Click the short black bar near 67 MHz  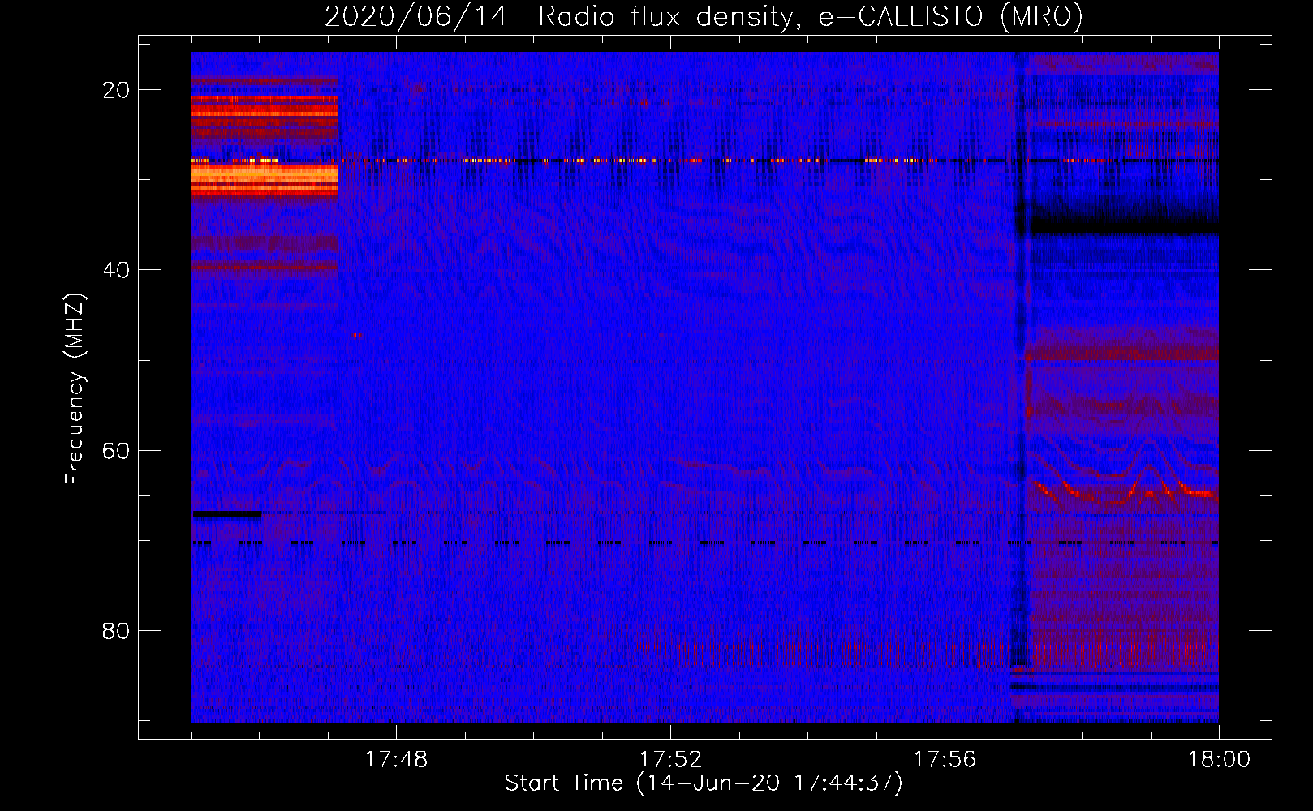click(x=227, y=514)
